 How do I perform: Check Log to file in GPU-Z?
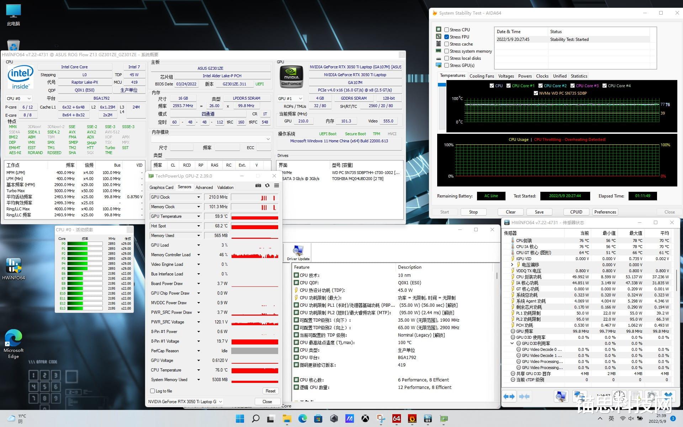point(152,391)
